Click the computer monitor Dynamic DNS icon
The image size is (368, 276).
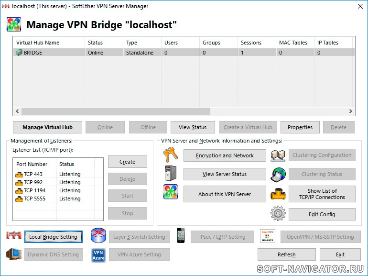click(14, 254)
